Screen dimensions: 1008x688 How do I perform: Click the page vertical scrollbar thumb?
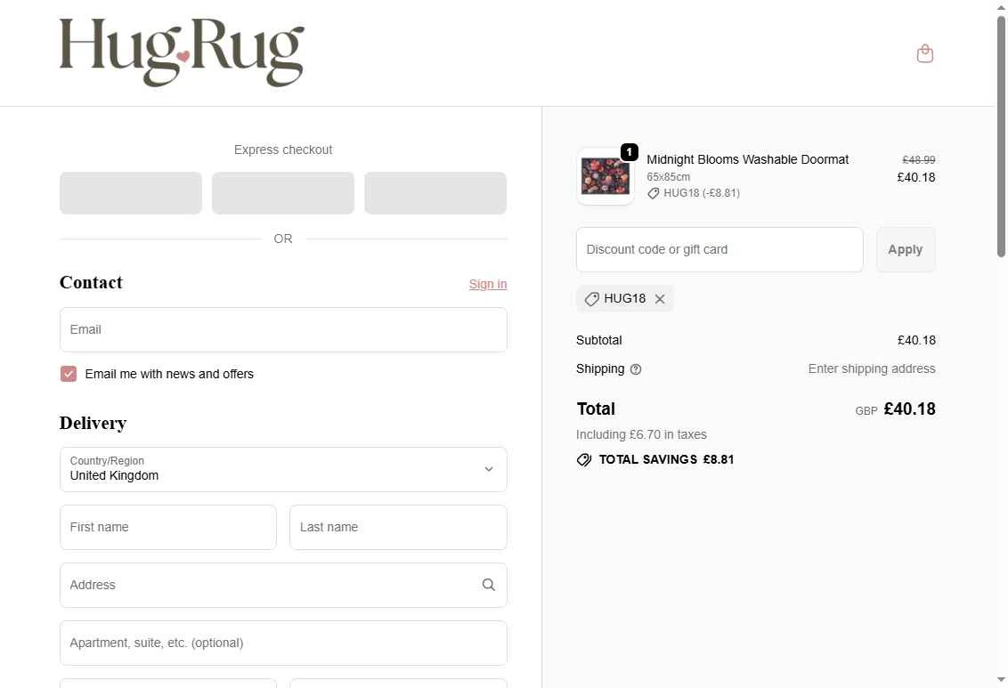(x=1001, y=136)
